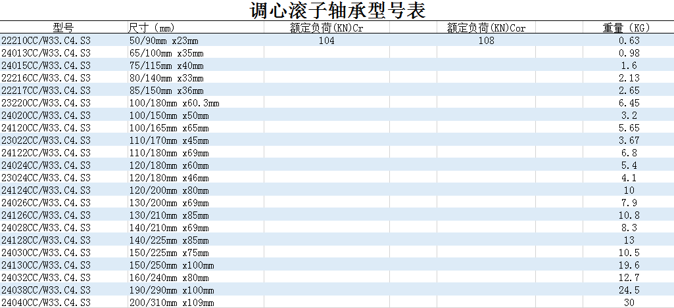
Task: Select weight value 19.6
Action: click(629, 265)
